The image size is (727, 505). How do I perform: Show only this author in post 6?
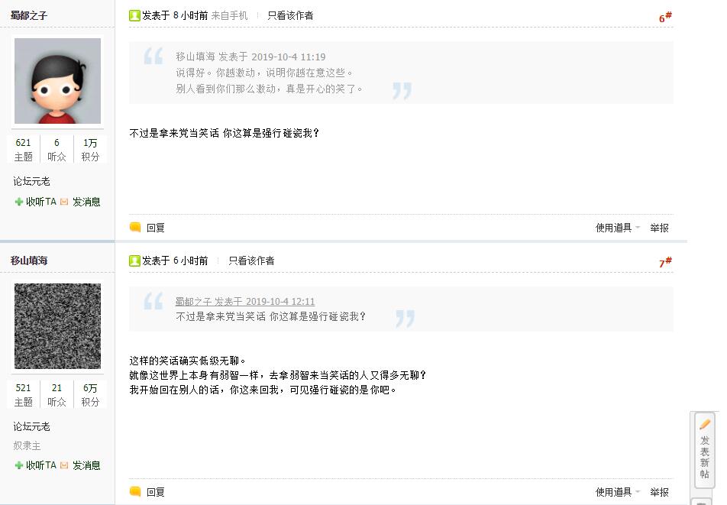290,15
